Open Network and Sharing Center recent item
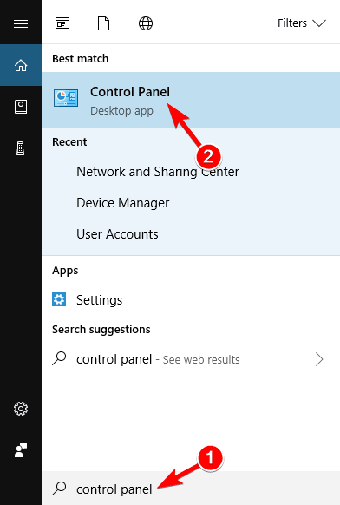This screenshot has height=505, width=340. pos(158,172)
